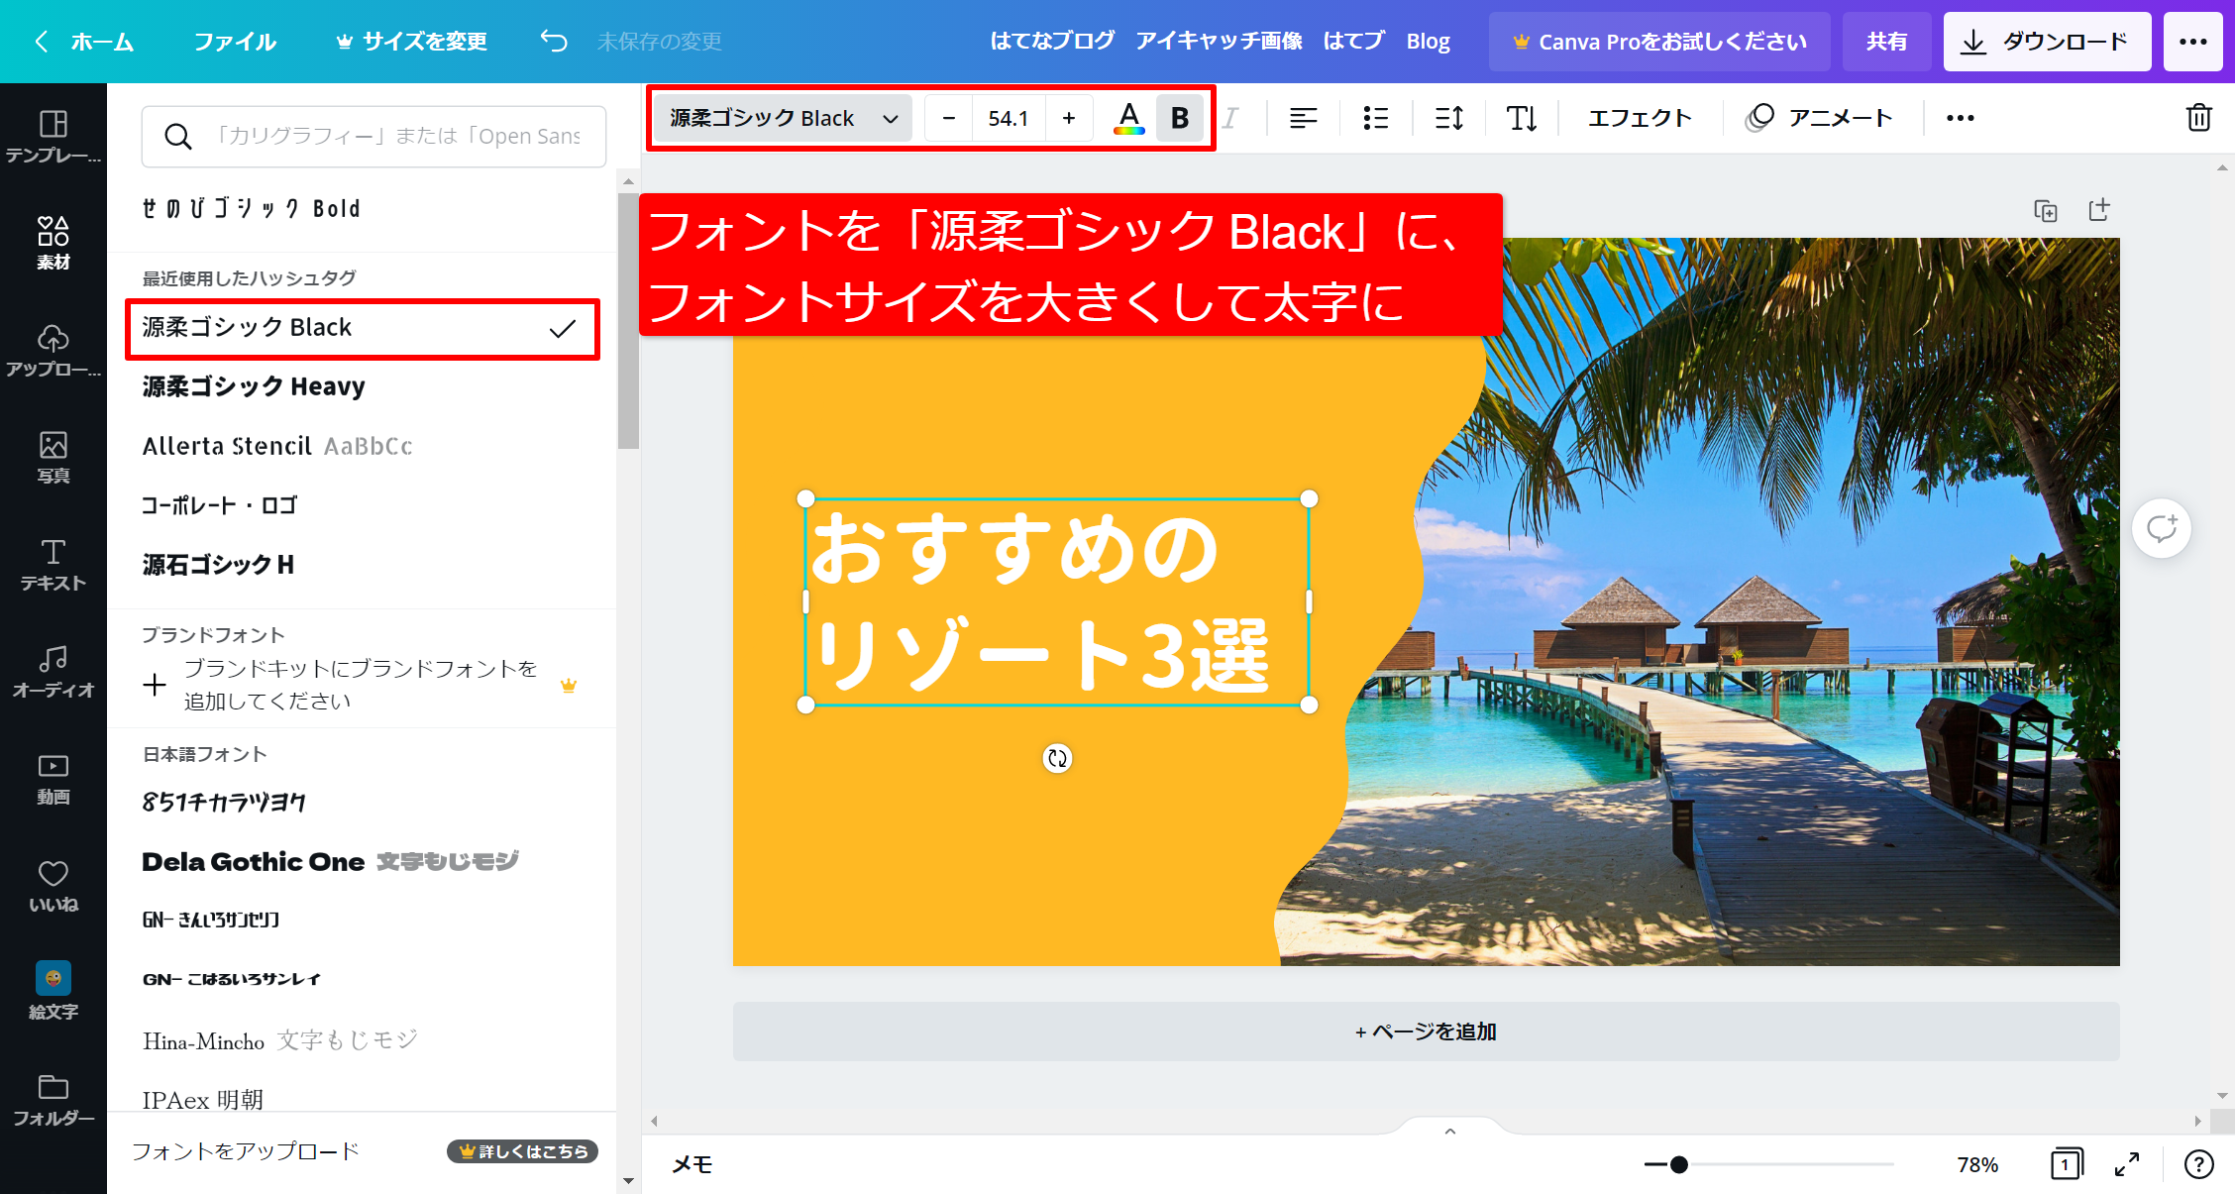Viewport: 2235px width, 1194px height.
Task: Expand page thumbnails chevron at bottom
Action: point(1449,1131)
